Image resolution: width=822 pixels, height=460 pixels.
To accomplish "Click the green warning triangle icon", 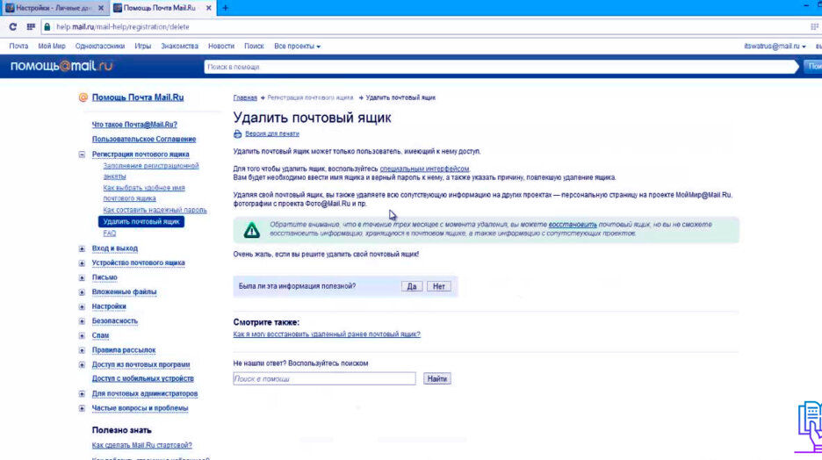I will pos(252,230).
